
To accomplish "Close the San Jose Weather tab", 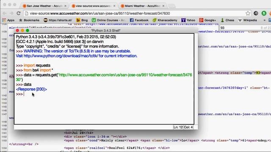I will pos(65,6).
